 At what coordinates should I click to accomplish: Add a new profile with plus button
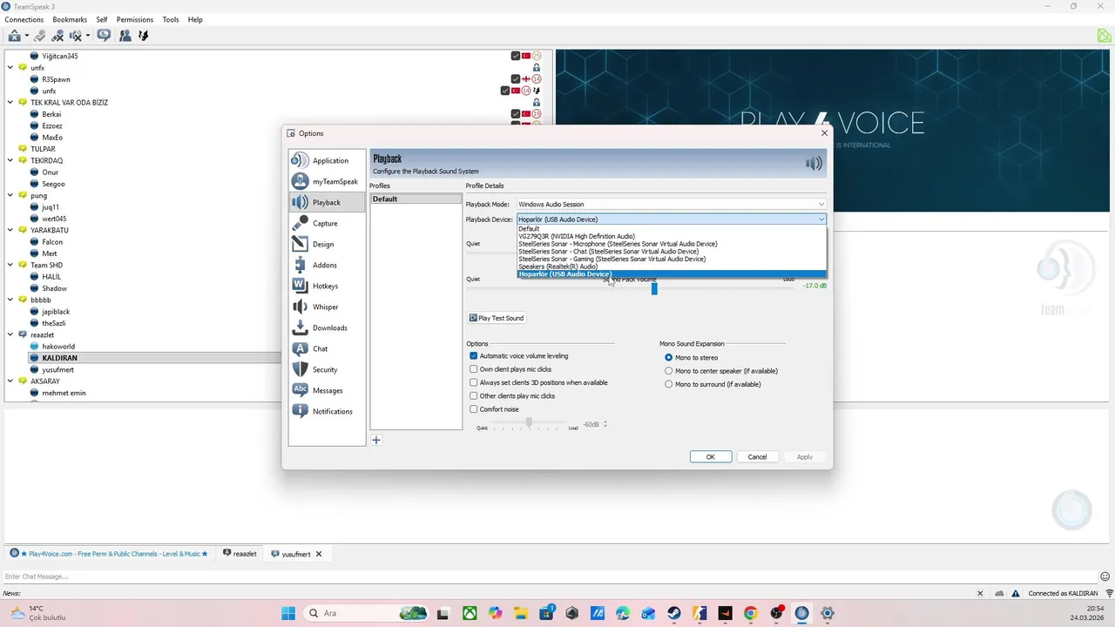click(x=376, y=440)
